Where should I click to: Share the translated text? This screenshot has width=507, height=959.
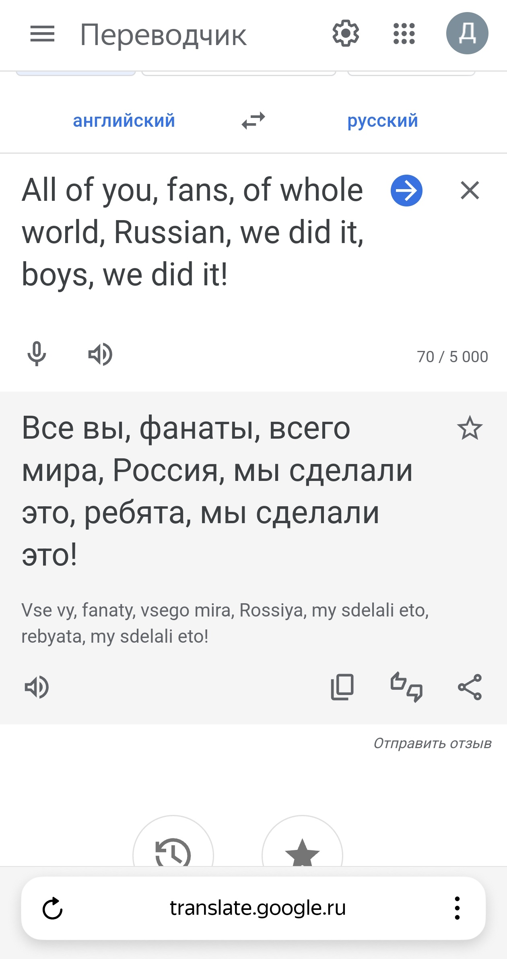[470, 687]
